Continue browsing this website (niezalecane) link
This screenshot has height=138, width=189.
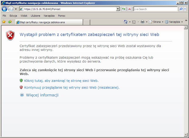pyautogui.click(x=72, y=87)
